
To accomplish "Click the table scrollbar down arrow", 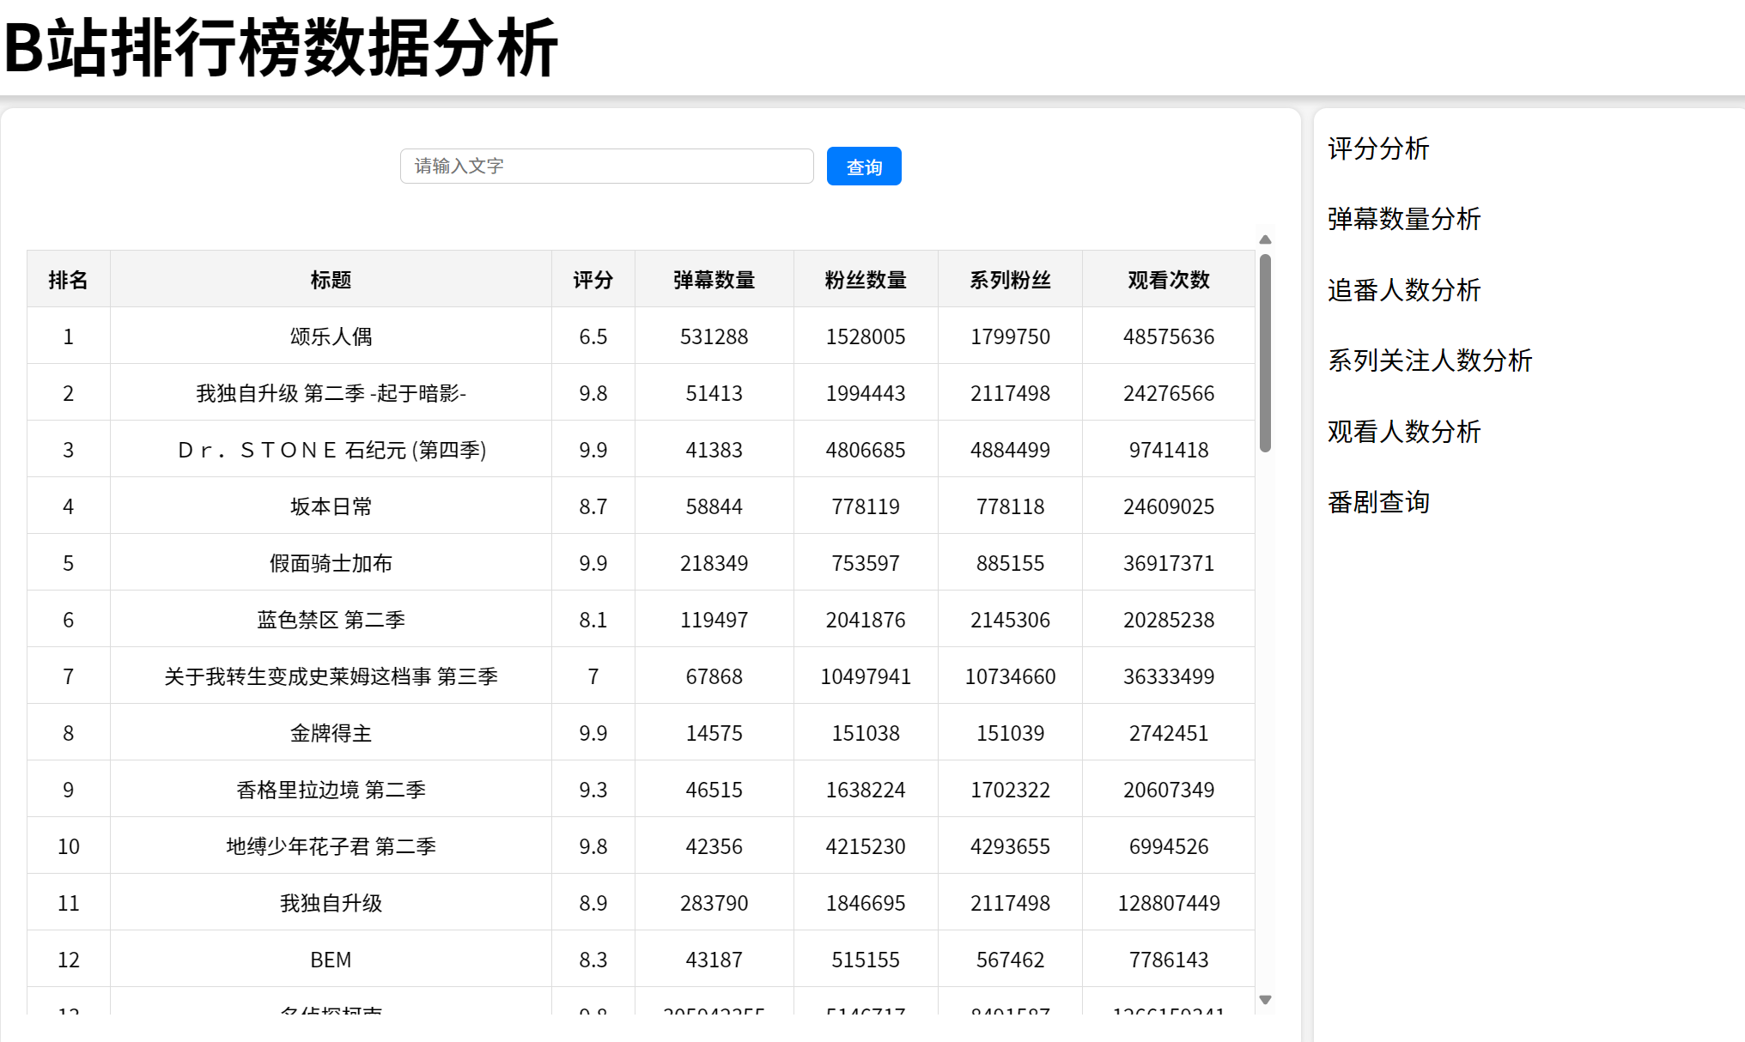I will (1265, 999).
